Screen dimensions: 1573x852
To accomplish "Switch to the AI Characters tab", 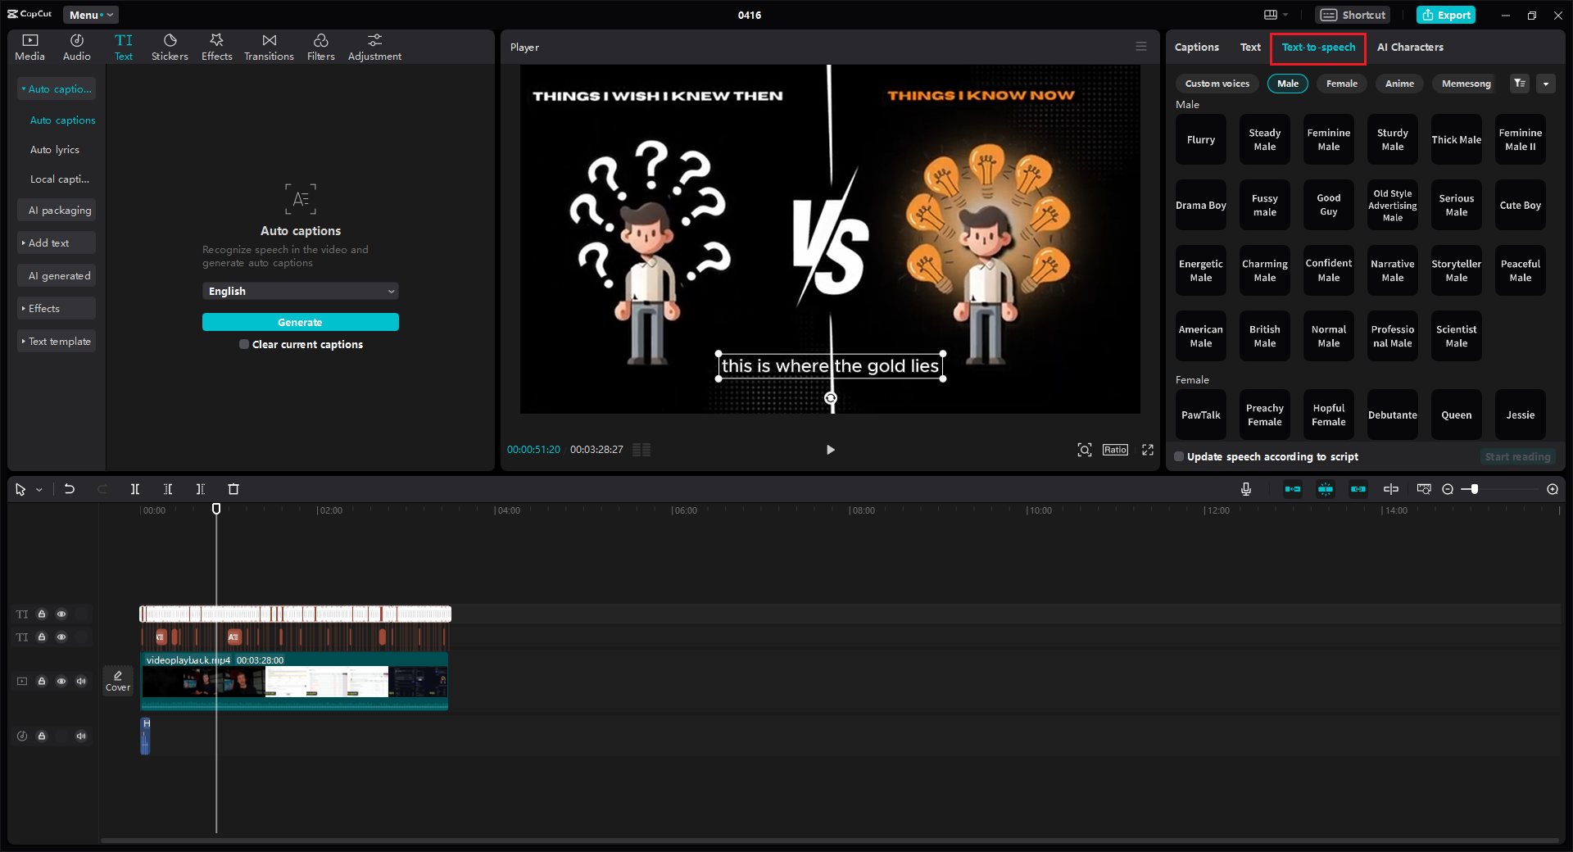I will (1410, 48).
